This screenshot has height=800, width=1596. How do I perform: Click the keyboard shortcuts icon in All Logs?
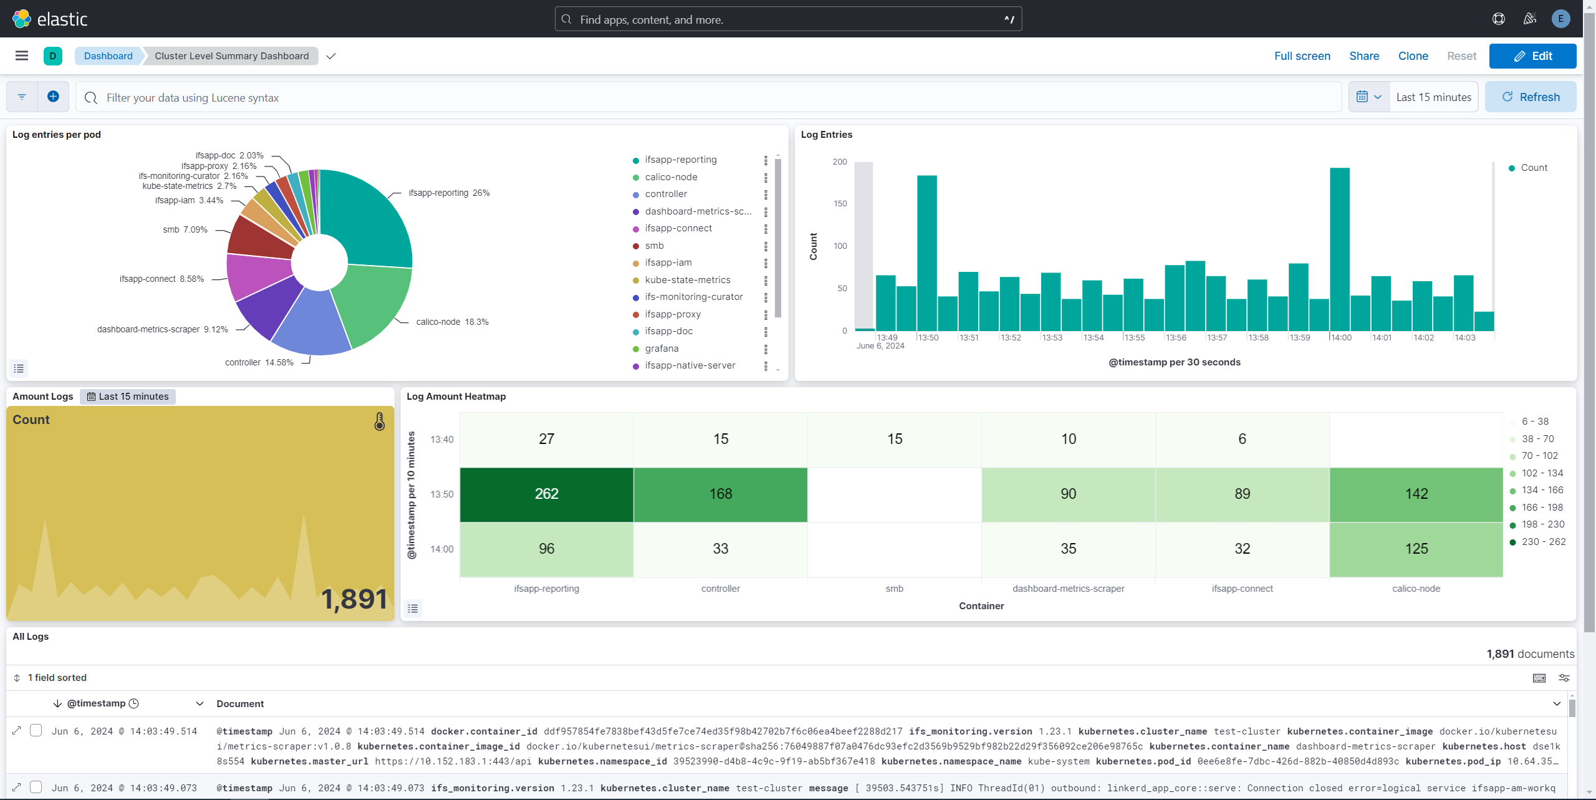[1539, 678]
